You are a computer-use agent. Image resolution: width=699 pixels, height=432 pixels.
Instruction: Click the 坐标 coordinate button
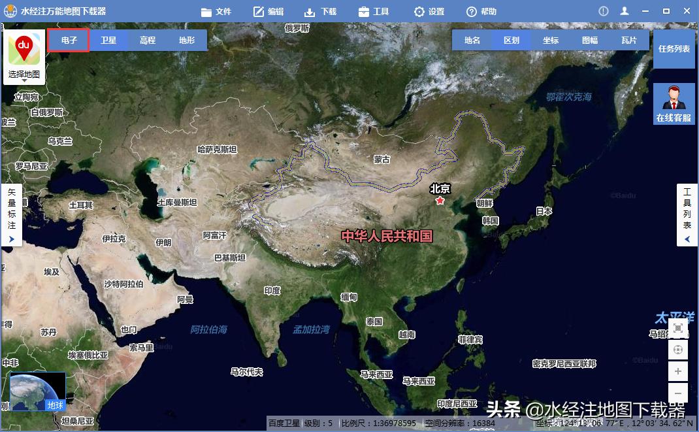[551, 40]
